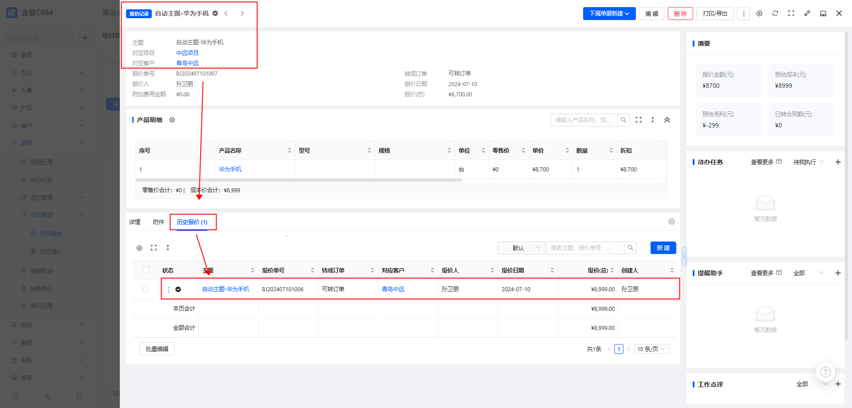Click the red 删除 button
852x408 pixels.
(x=680, y=14)
